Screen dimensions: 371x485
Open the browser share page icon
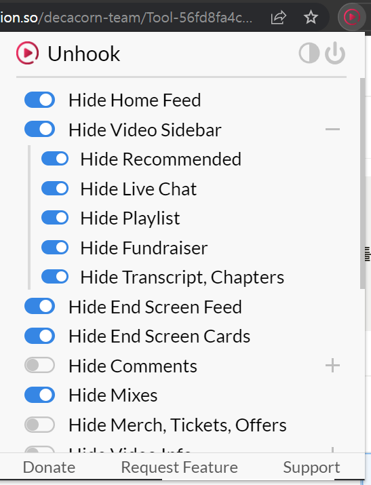tap(278, 18)
